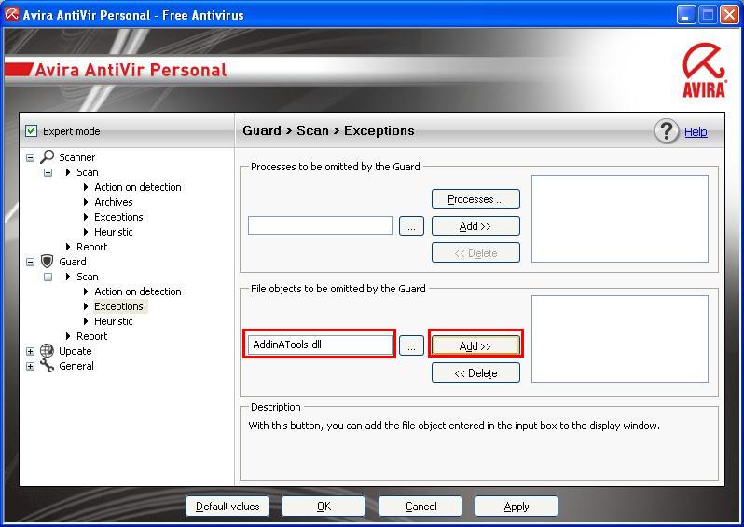
Task: Click the Scanner magnifying glass icon
Action: (x=47, y=156)
